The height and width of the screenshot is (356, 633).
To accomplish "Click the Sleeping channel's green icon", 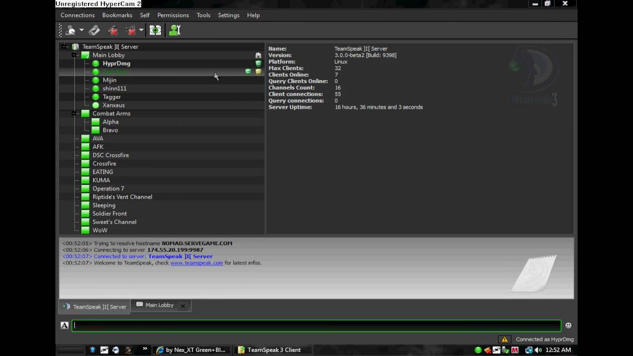I will tap(86, 205).
